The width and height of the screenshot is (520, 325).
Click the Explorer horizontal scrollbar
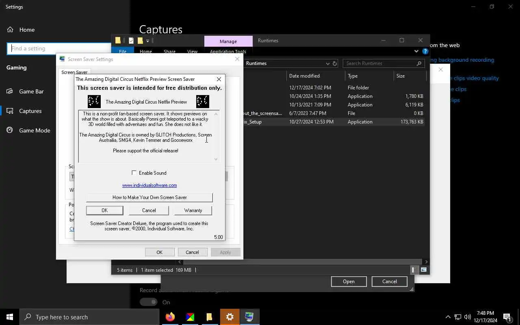(303, 262)
